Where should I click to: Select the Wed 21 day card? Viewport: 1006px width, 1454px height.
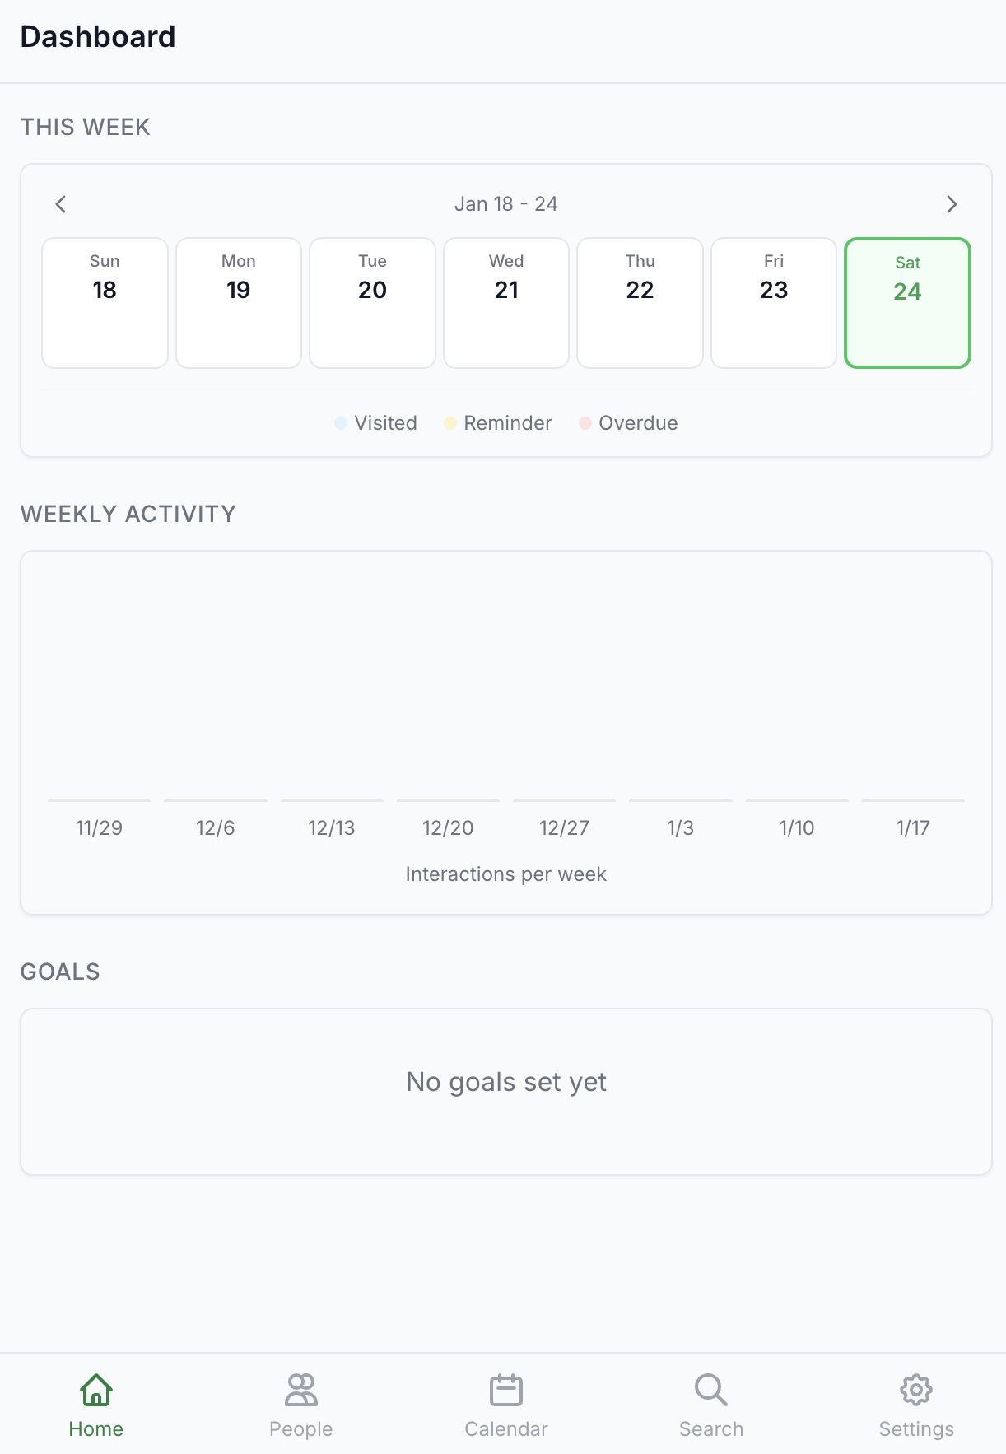(x=505, y=302)
